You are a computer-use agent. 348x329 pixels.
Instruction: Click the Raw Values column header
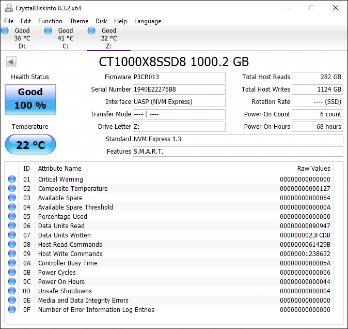click(313, 169)
